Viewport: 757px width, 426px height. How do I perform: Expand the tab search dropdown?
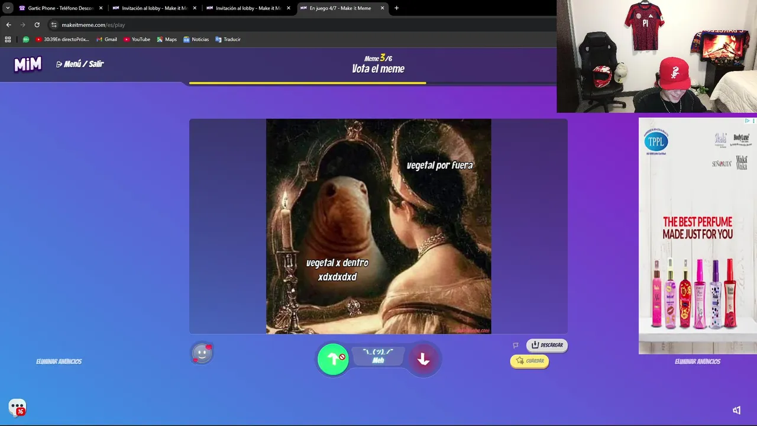tap(8, 8)
